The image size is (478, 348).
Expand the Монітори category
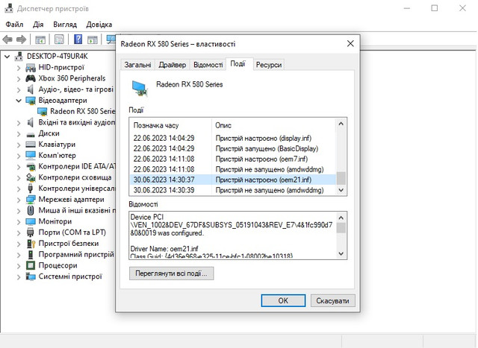pyautogui.click(x=19, y=222)
